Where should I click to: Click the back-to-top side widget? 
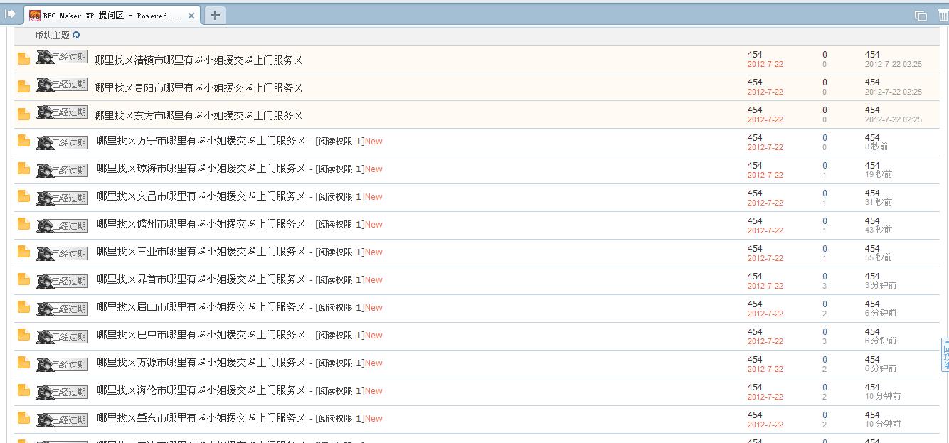(945, 355)
